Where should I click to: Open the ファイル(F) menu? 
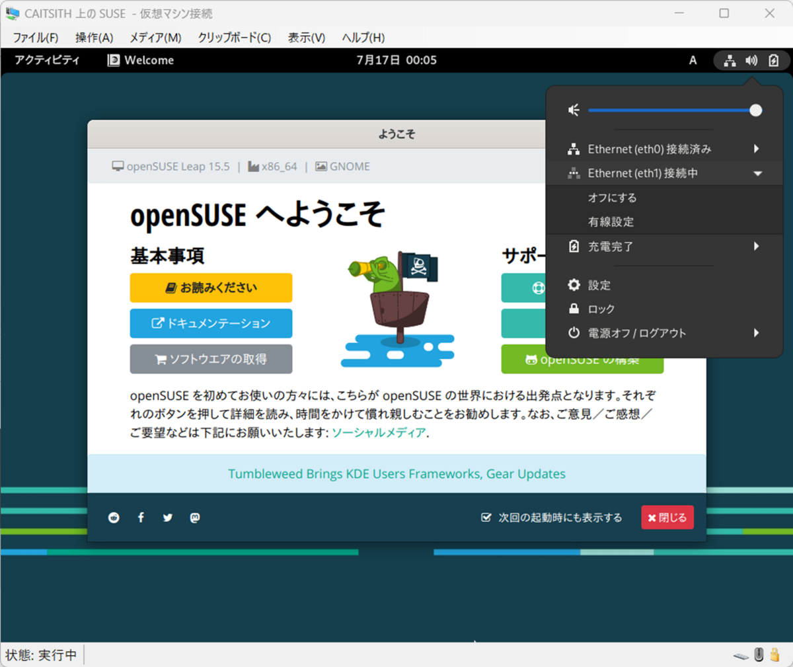point(36,38)
